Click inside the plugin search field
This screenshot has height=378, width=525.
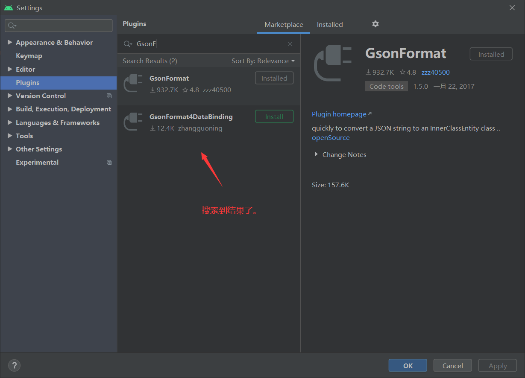192,44
